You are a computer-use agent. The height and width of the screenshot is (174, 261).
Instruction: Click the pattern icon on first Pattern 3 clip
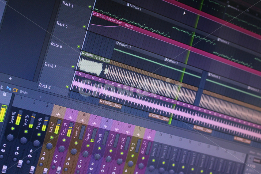pos(117,43)
